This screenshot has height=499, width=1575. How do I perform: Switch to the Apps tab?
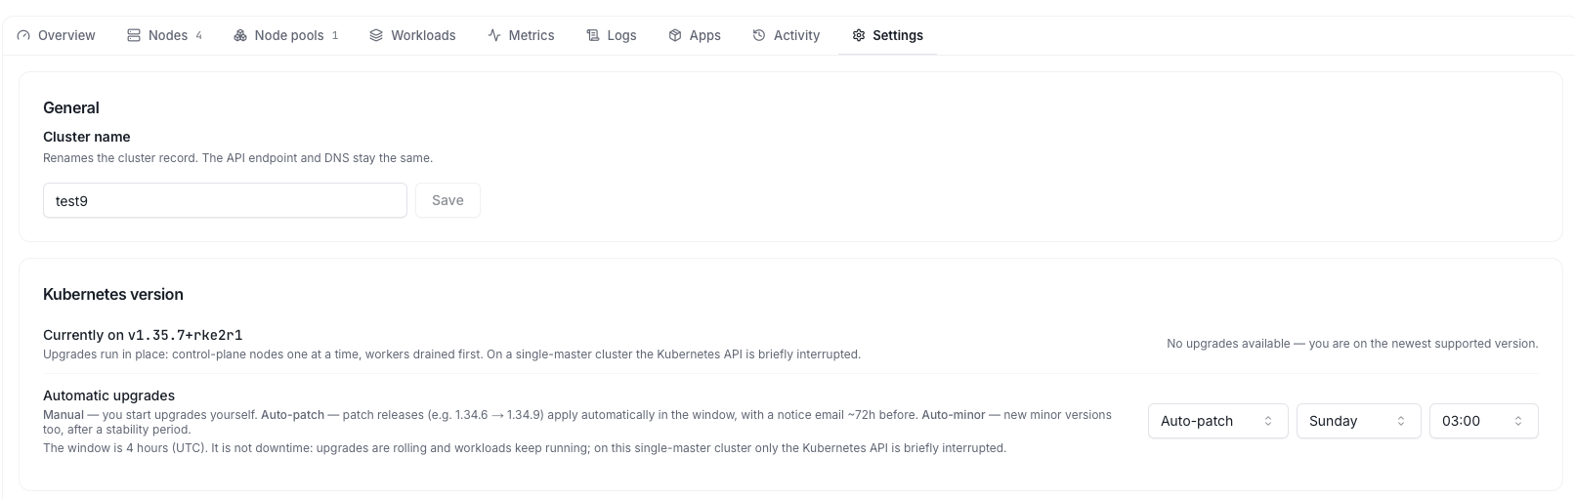point(695,35)
